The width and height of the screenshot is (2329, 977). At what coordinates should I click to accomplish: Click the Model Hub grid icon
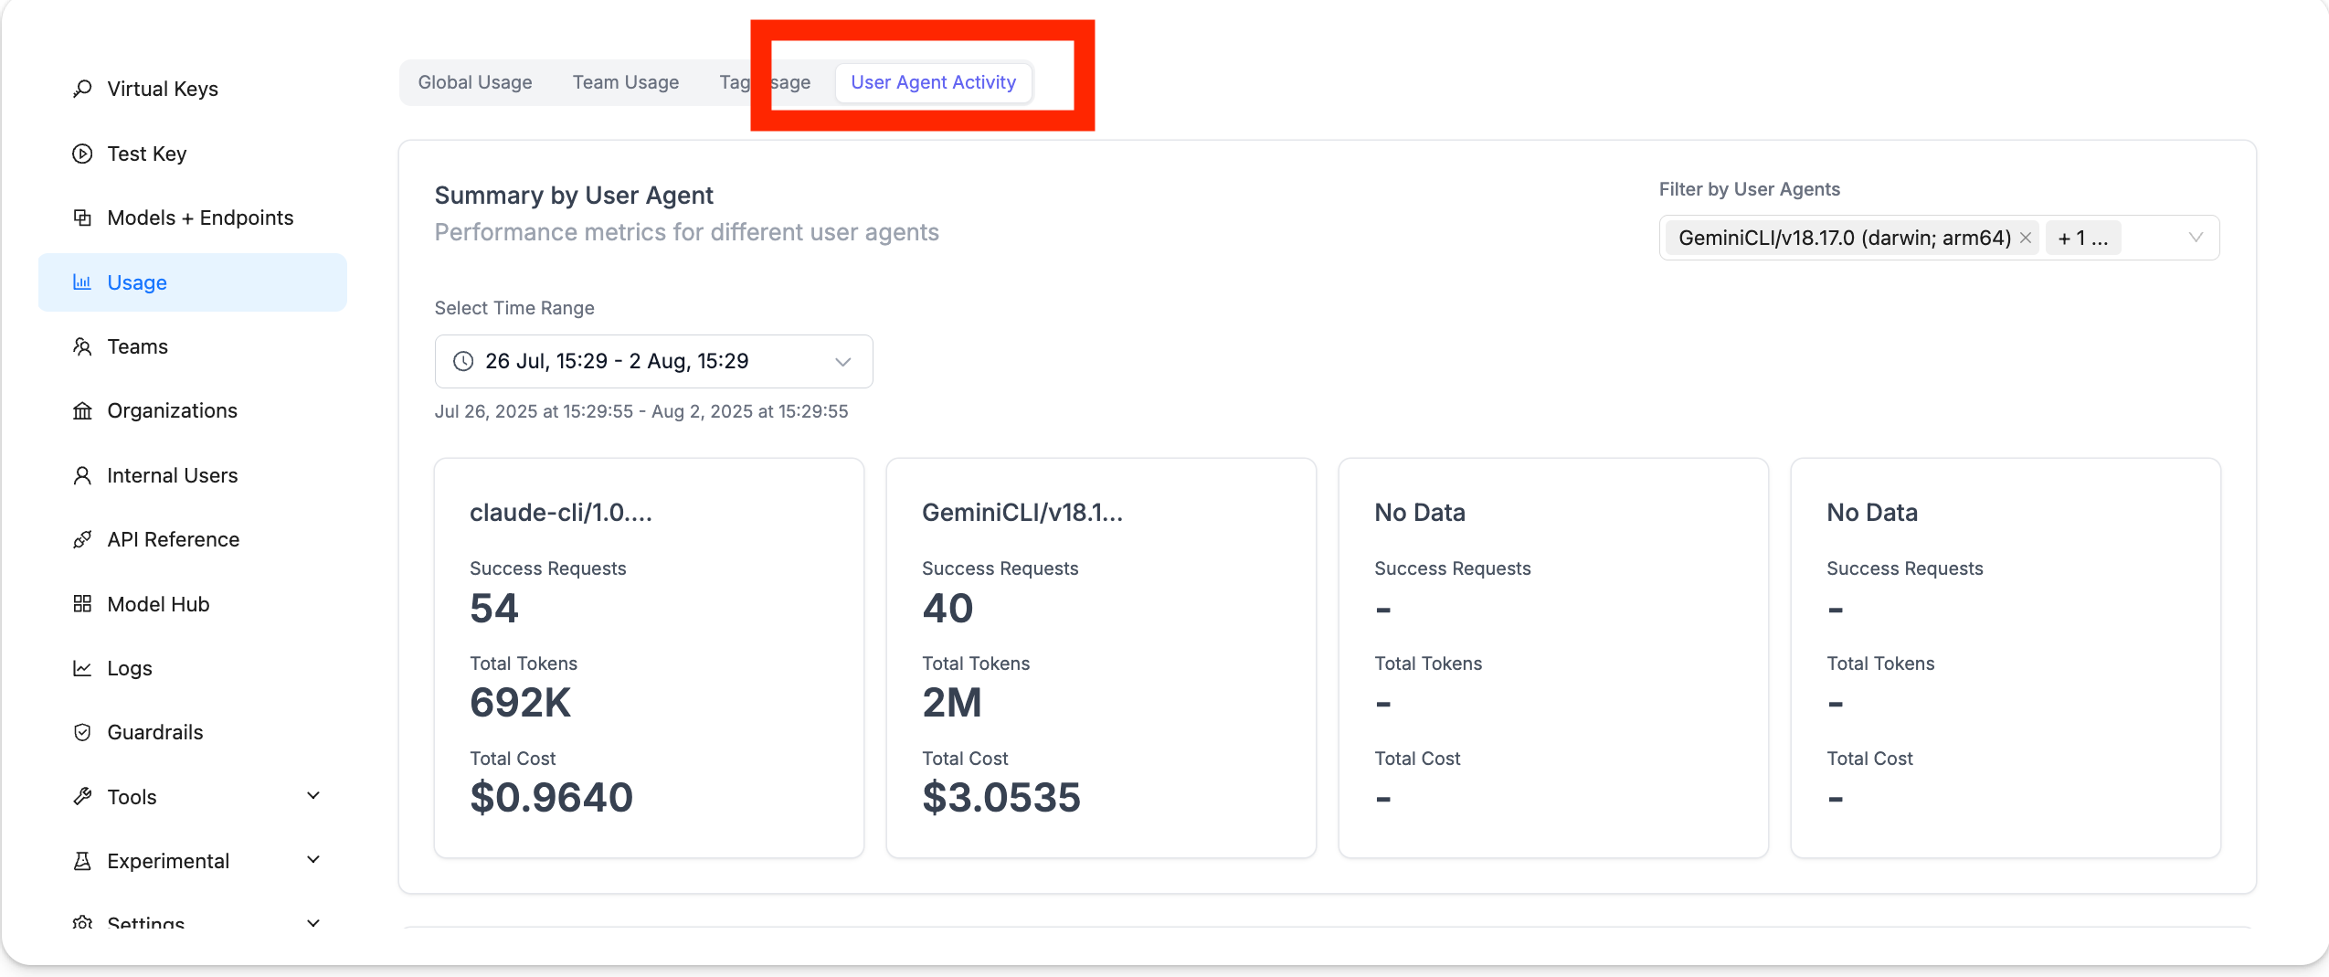82,604
